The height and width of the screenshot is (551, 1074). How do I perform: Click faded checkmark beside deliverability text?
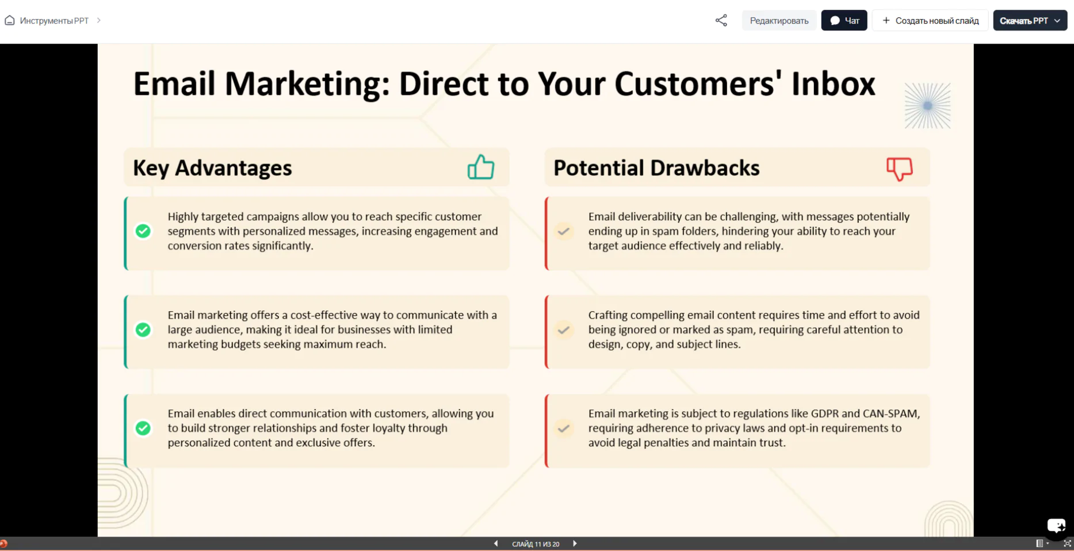point(564,231)
